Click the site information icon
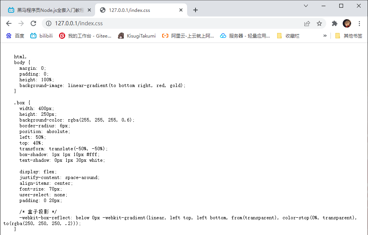 click(49, 23)
